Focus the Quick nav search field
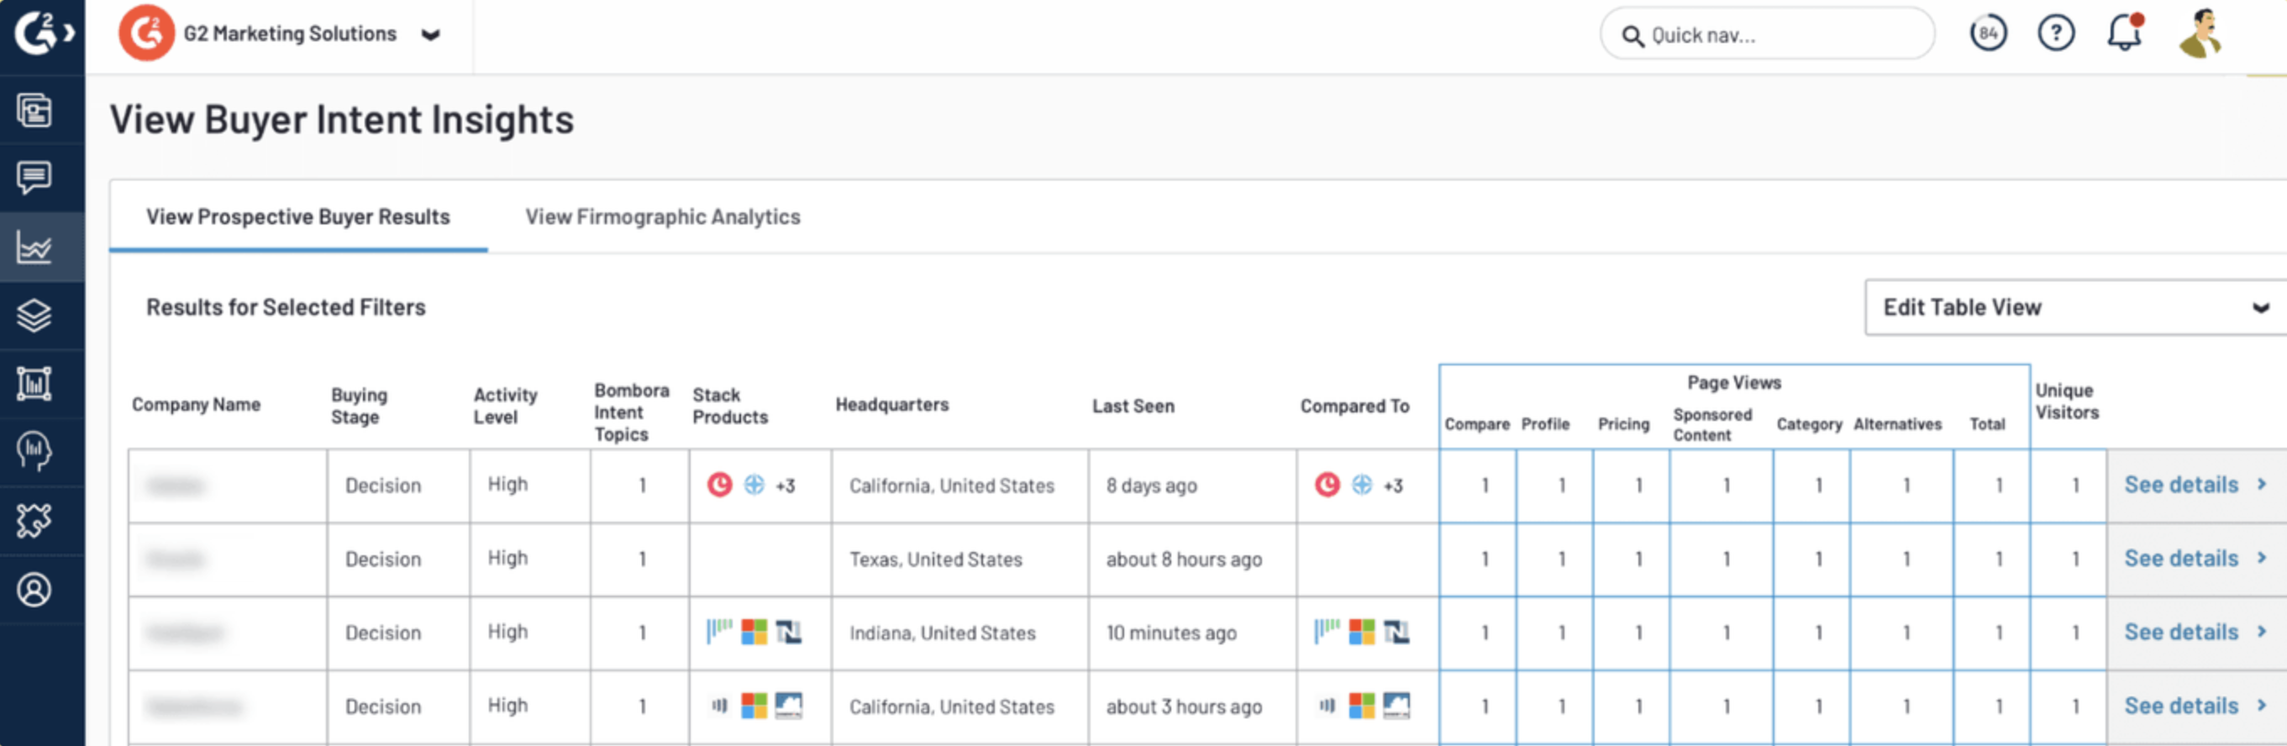Image resolution: width=2287 pixels, height=746 pixels. (1767, 34)
